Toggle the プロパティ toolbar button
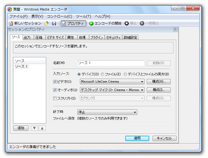 73,23
